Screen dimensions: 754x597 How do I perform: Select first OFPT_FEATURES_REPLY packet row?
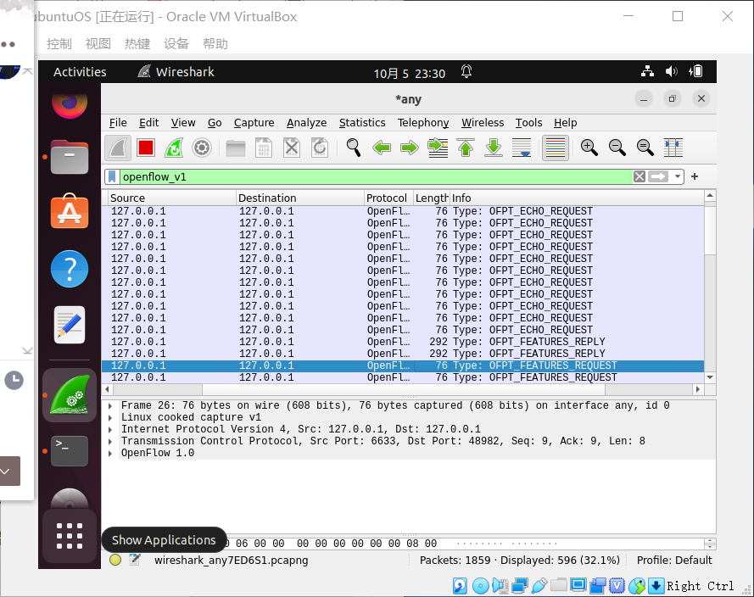coord(403,342)
